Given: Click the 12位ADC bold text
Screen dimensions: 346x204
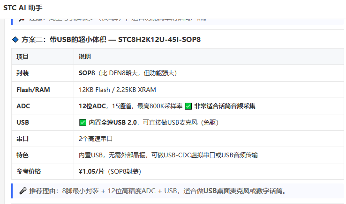Looking at the screenshot, I should pyautogui.click(x=92, y=106).
